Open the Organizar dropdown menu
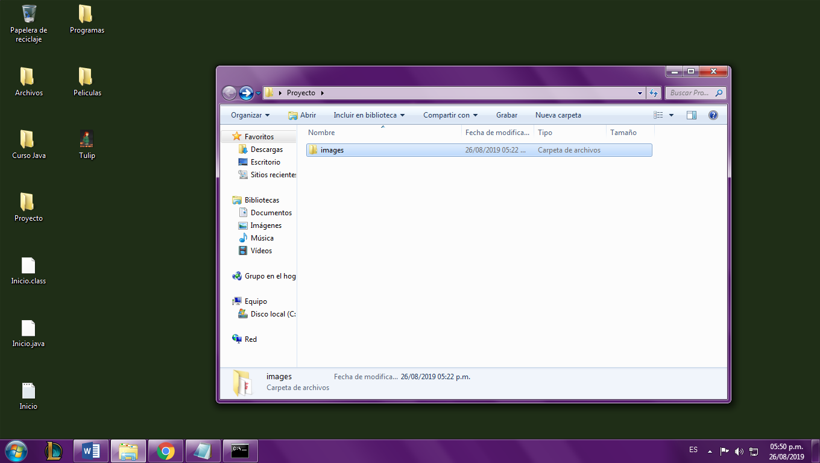Screen dimensions: 820x463 pyautogui.click(x=250, y=115)
